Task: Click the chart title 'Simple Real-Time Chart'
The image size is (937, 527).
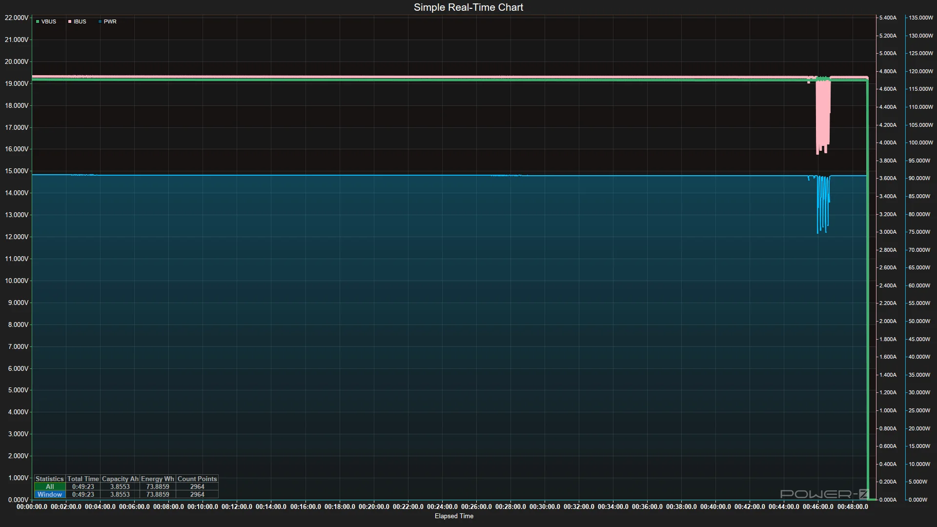Action: coord(468,7)
